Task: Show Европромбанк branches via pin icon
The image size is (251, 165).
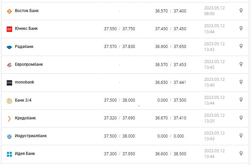Action: pos(241,64)
